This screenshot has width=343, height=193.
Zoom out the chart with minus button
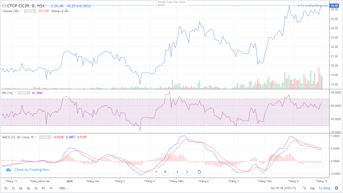156,172
